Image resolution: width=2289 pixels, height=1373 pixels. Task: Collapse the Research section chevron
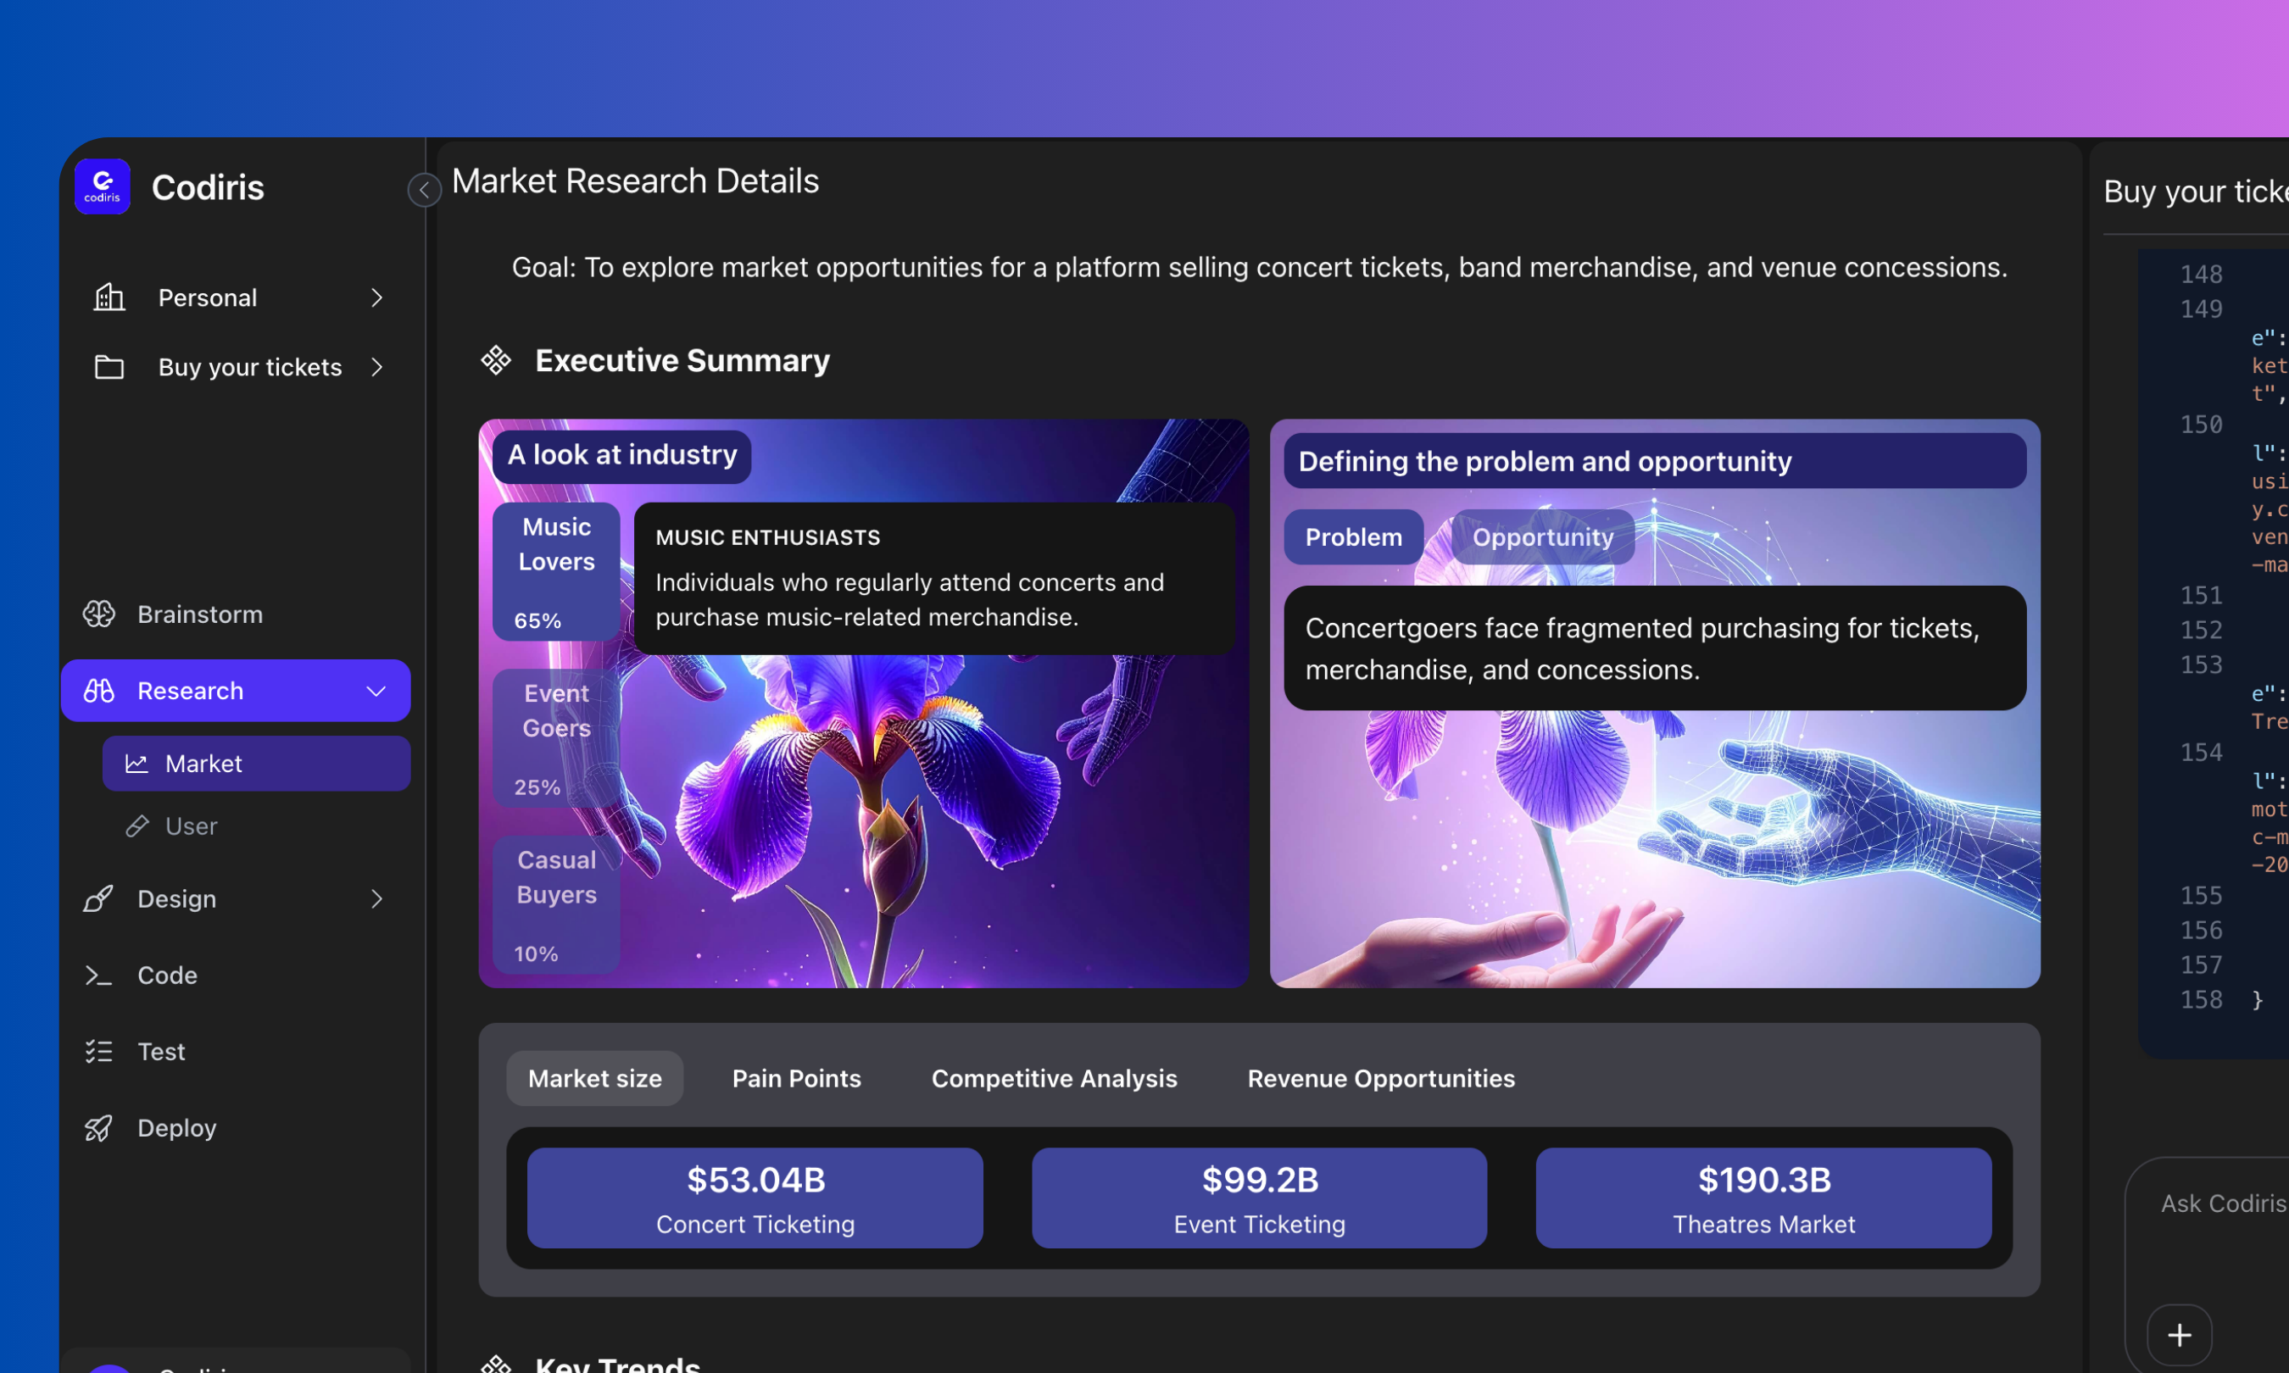pyautogui.click(x=376, y=691)
